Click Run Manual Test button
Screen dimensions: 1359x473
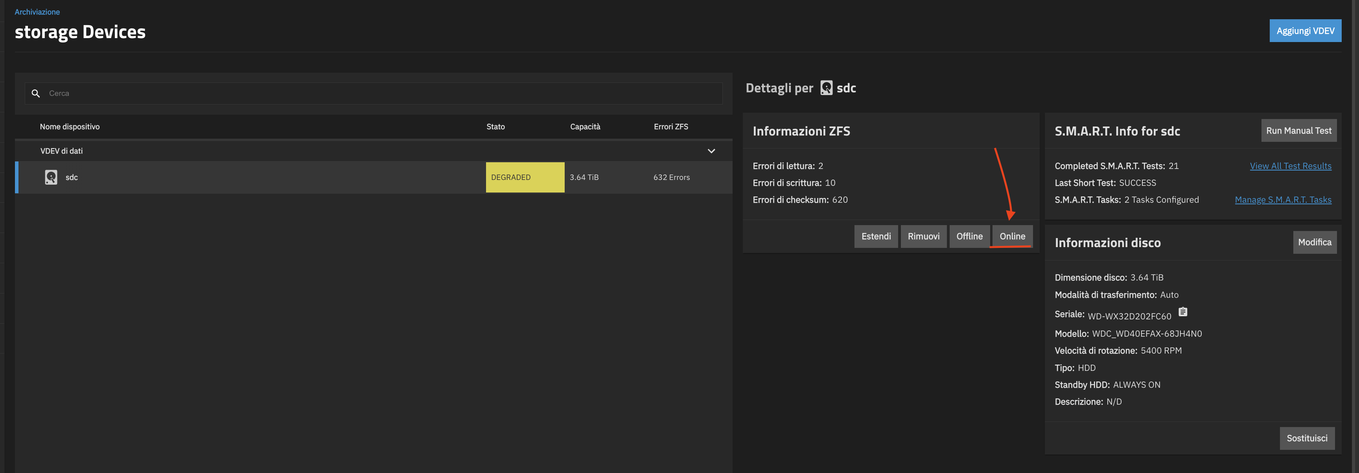1298,131
